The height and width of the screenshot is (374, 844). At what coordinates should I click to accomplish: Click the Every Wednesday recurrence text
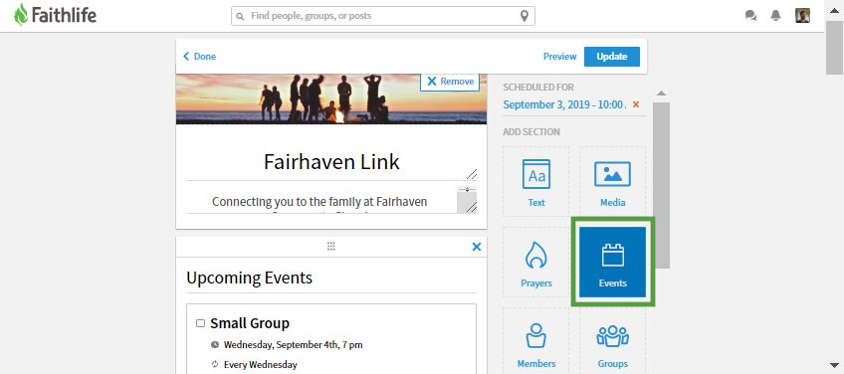pyautogui.click(x=261, y=365)
